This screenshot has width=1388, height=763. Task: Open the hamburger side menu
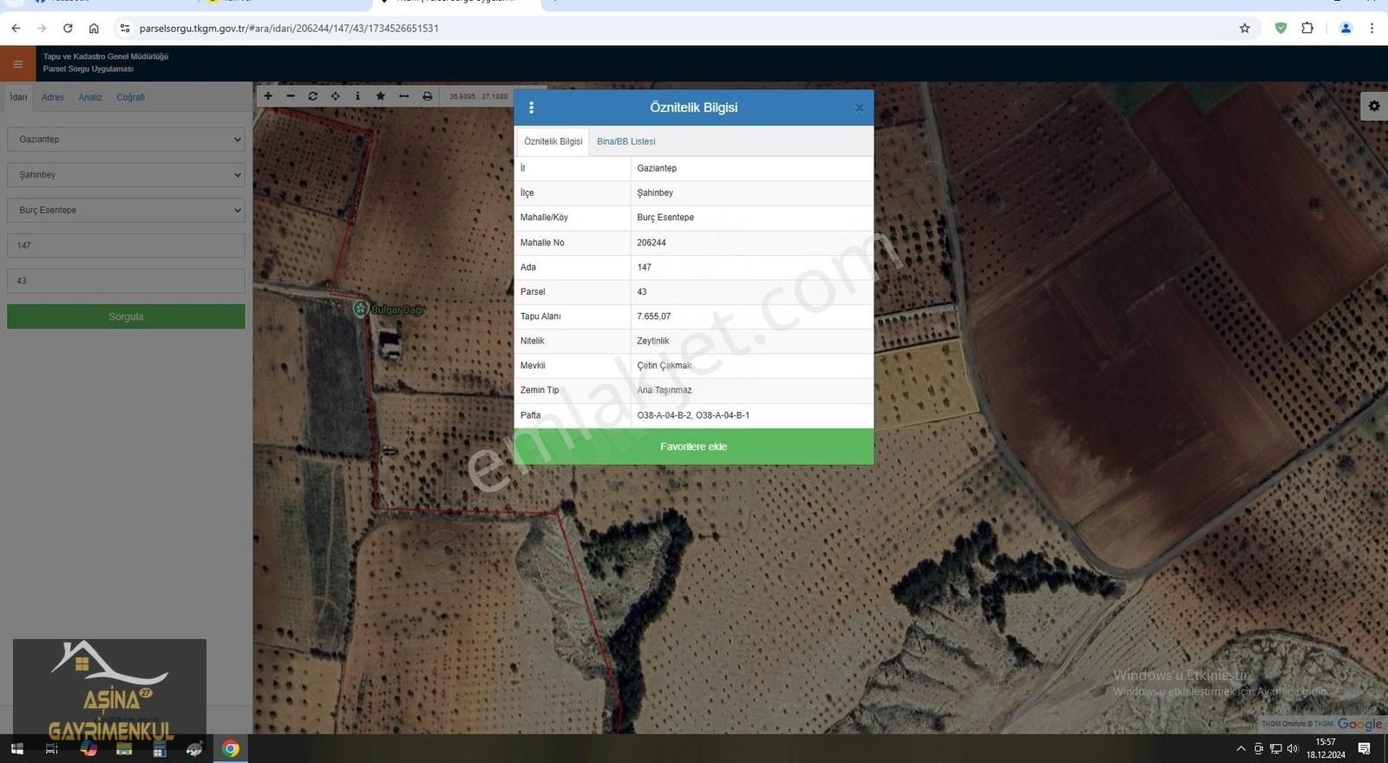[17, 64]
